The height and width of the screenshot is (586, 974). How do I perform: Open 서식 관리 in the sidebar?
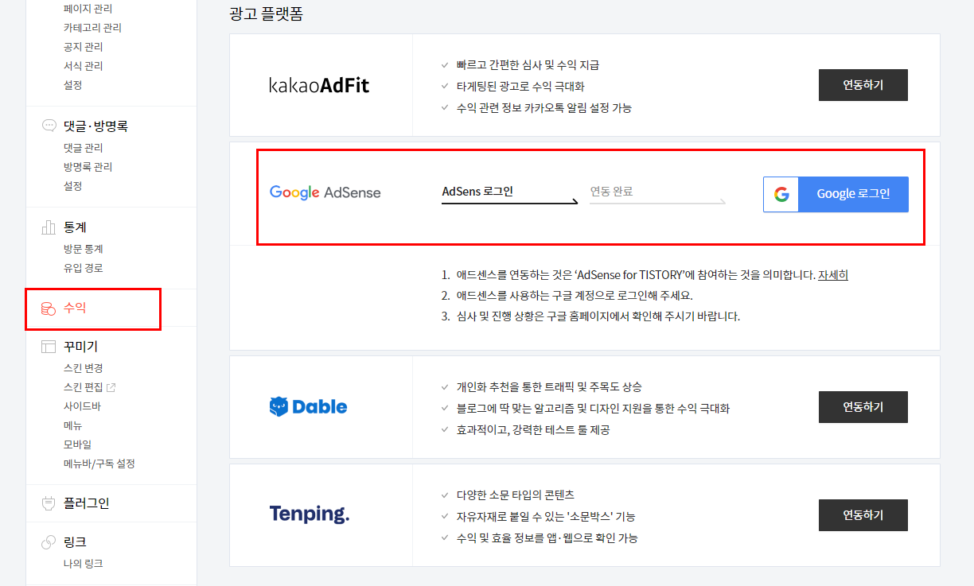click(83, 66)
